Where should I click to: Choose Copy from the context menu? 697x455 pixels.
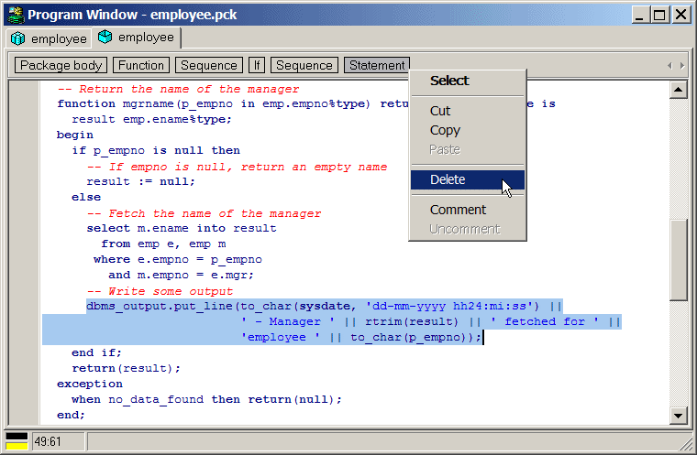(x=468, y=130)
